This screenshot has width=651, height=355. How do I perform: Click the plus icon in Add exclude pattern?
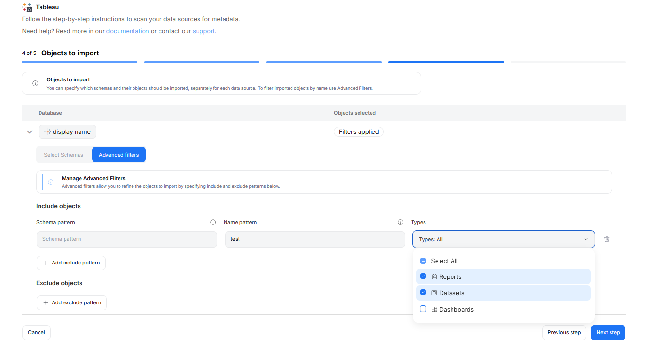tap(46, 302)
